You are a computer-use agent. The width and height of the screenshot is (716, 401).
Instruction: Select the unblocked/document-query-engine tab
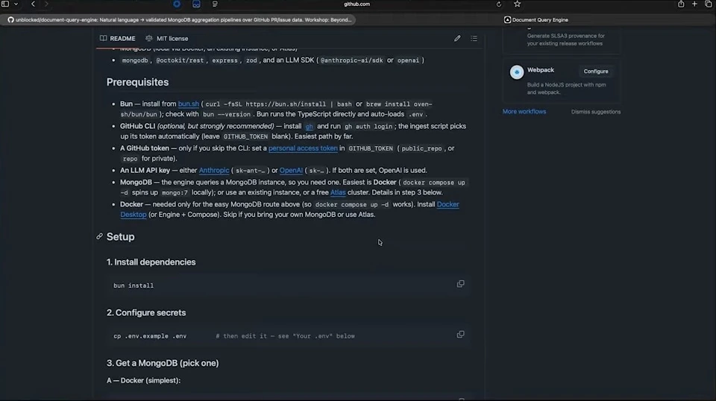180,19
